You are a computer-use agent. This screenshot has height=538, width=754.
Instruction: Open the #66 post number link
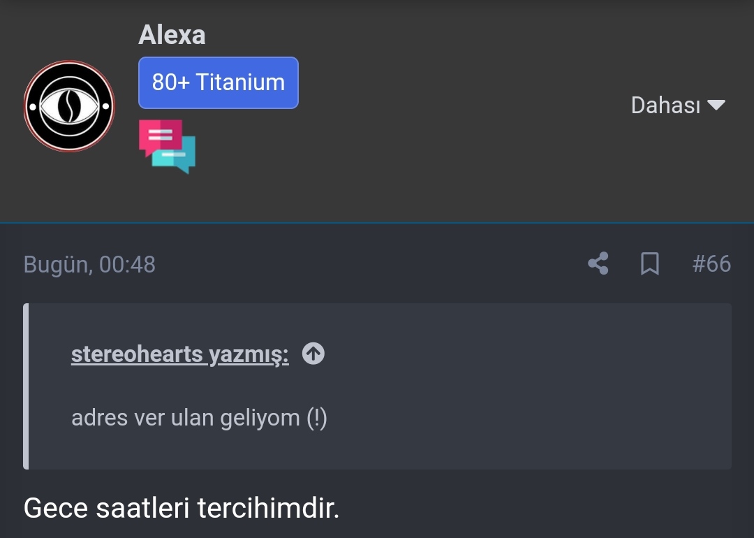pos(711,264)
